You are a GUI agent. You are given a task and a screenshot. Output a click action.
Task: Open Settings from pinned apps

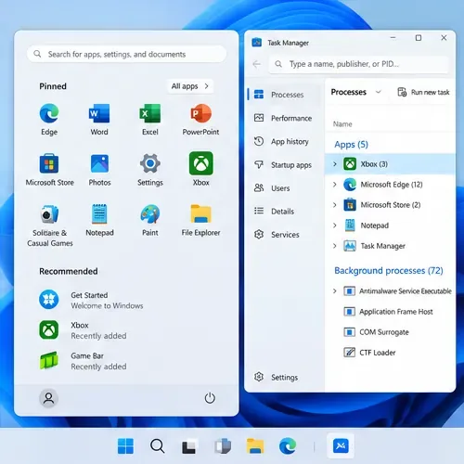150,170
